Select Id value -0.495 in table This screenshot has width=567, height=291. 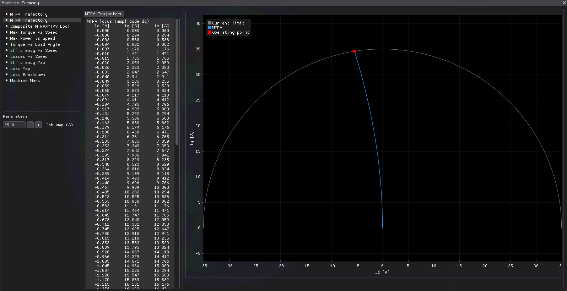pyautogui.click(x=102, y=192)
